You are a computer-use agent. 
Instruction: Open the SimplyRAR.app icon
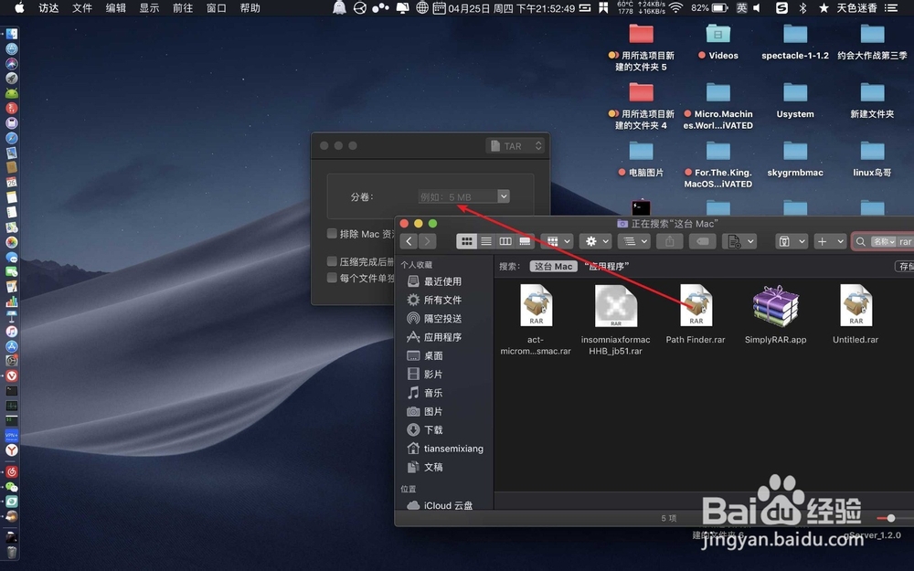tap(774, 306)
